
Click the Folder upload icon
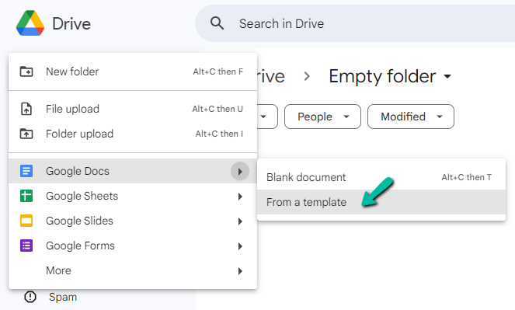[x=26, y=134]
